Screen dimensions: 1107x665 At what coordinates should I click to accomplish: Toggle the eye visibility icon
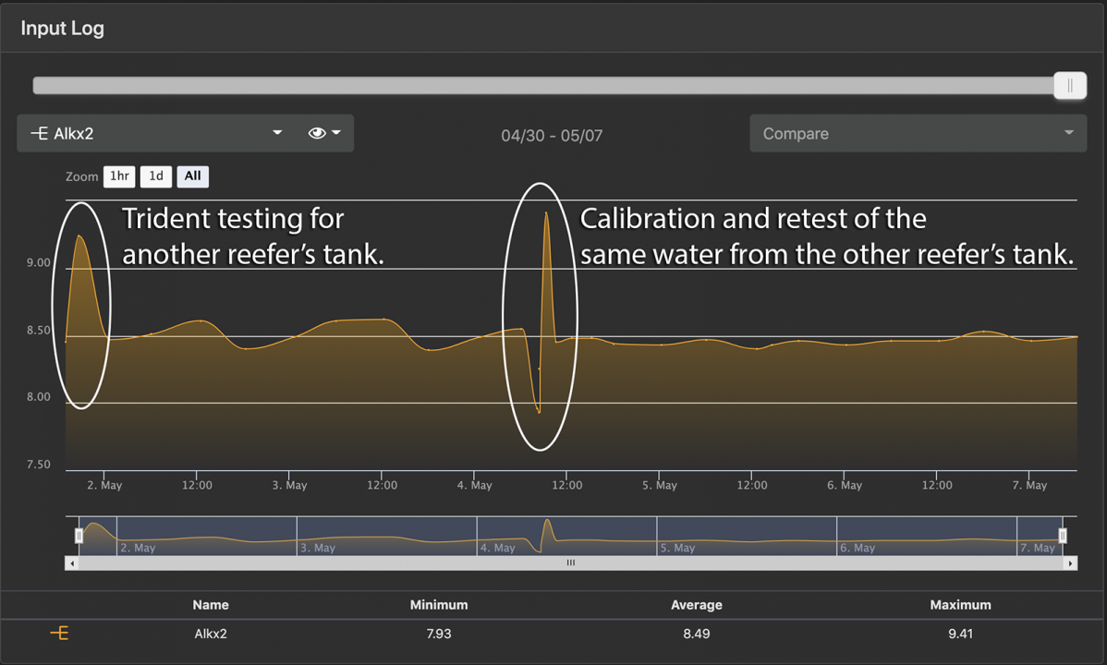click(x=317, y=134)
